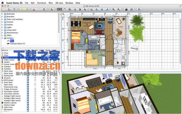
Task: Click the Zoom out magnifier icon
Action: [119, 9]
